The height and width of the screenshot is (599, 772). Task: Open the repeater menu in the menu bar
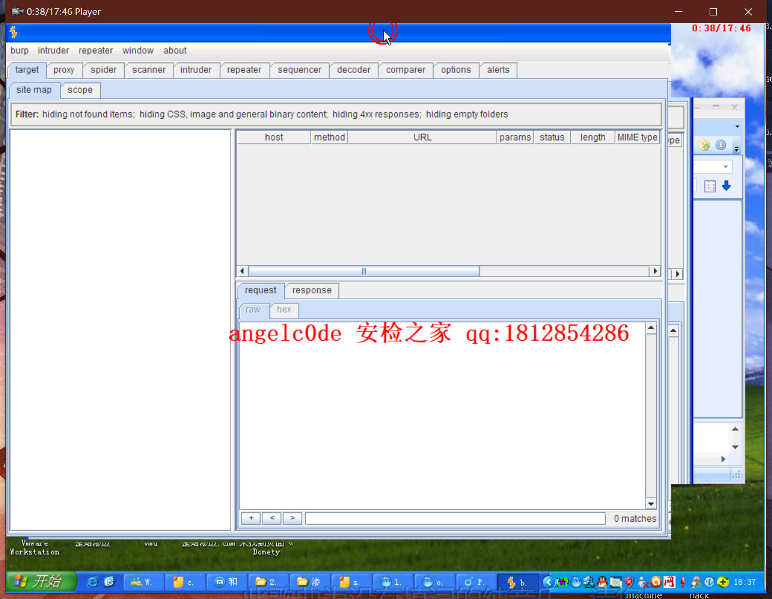tap(96, 51)
